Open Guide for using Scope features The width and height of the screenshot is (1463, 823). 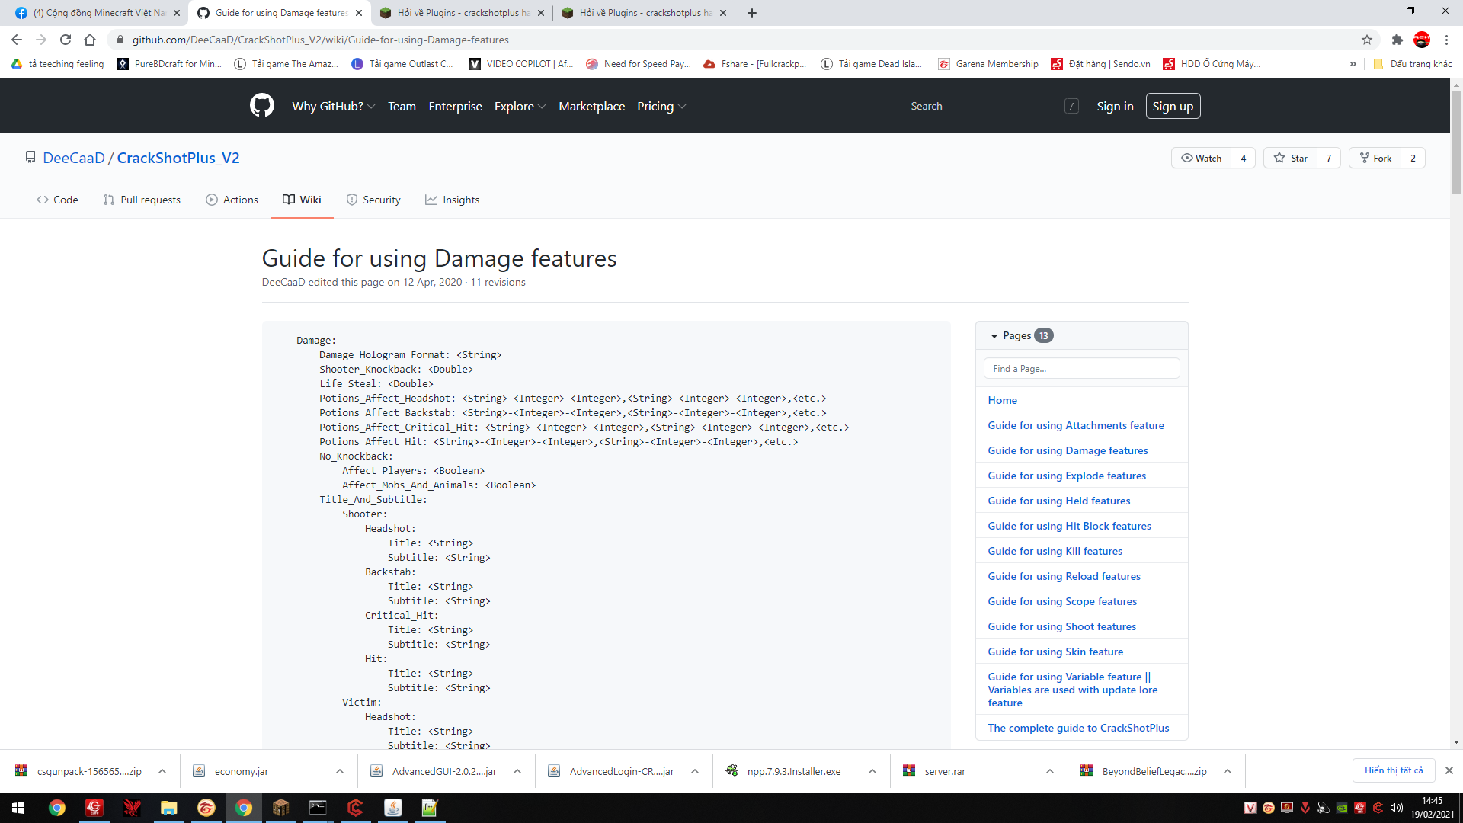pos(1062,601)
